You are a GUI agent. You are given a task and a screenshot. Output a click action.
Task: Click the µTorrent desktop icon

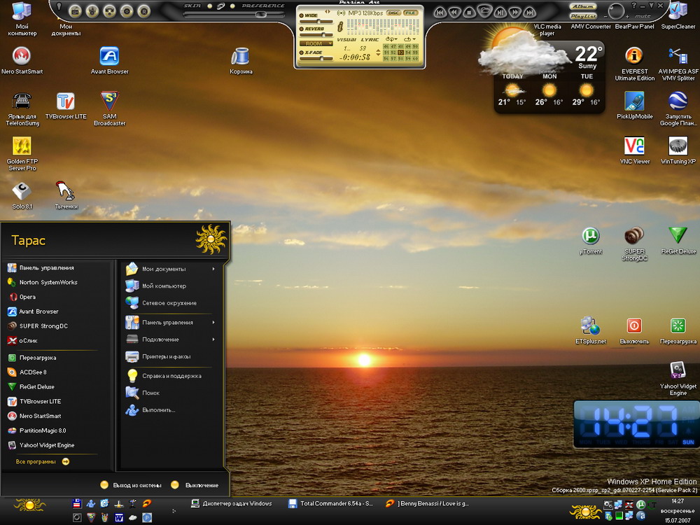(591, 236)
